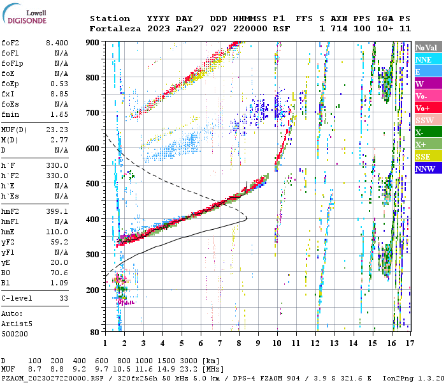Select the SSW legend swatch
The image size is (446, 383).
[428, 120]
